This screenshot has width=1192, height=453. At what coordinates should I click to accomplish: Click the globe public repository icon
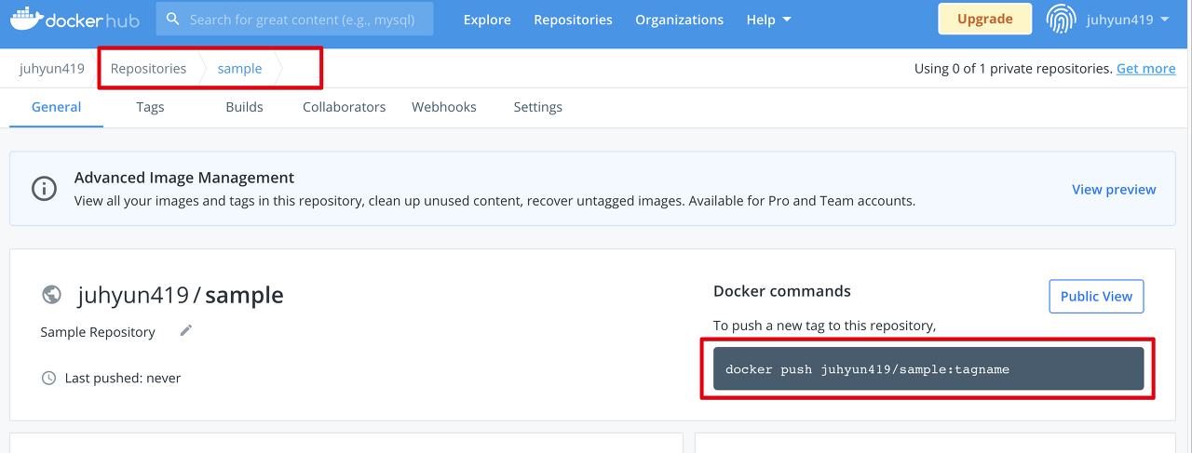pyautogui.click(x=52, y=295)
